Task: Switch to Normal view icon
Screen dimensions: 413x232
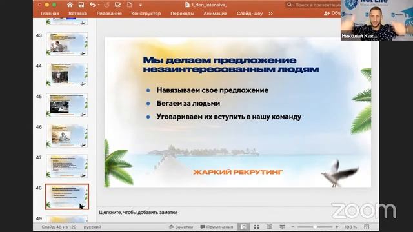Action: point(243,227)
